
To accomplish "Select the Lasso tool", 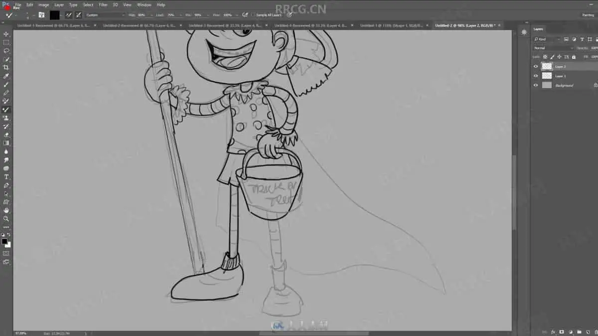I will 6,51.
